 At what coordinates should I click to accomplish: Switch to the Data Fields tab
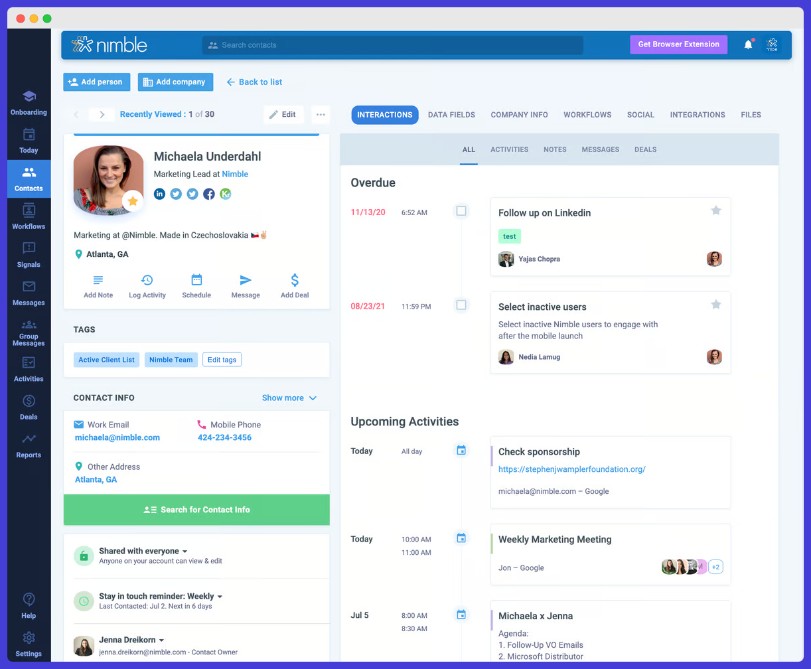click(x=451, y=115)
